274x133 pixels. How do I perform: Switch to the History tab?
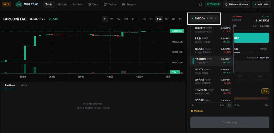pos(23,85)
